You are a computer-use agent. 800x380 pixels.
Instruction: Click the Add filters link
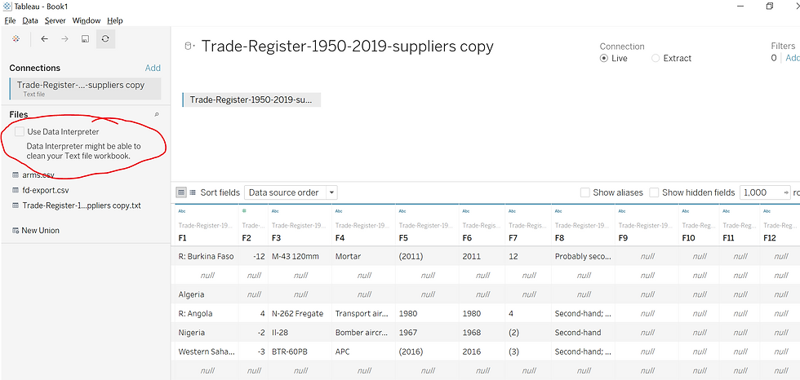[x=793, y=58]
